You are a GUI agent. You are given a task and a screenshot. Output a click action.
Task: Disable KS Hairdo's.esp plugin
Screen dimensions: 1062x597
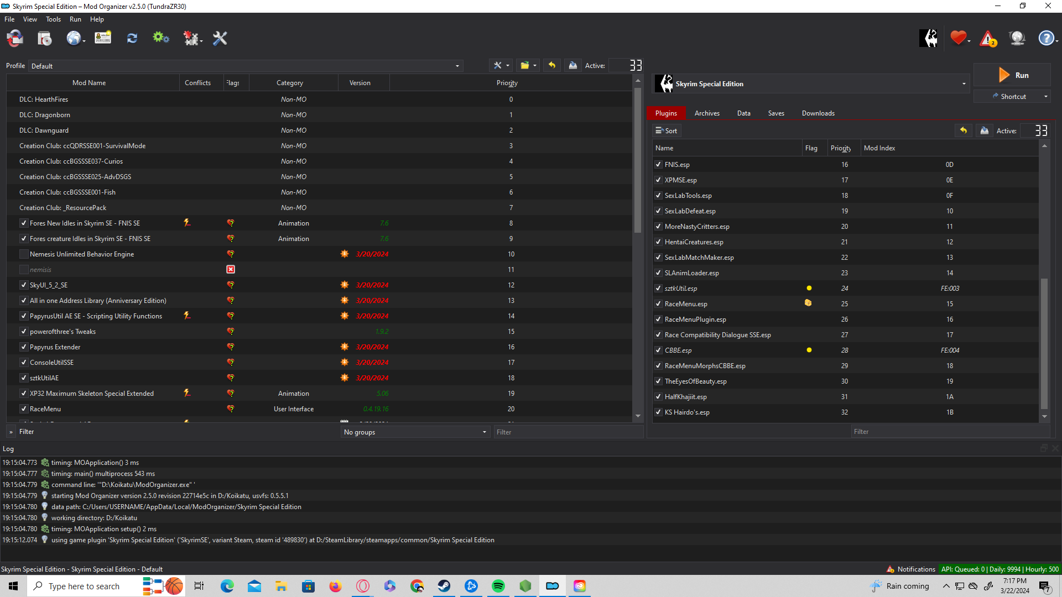tap(658, 412)
